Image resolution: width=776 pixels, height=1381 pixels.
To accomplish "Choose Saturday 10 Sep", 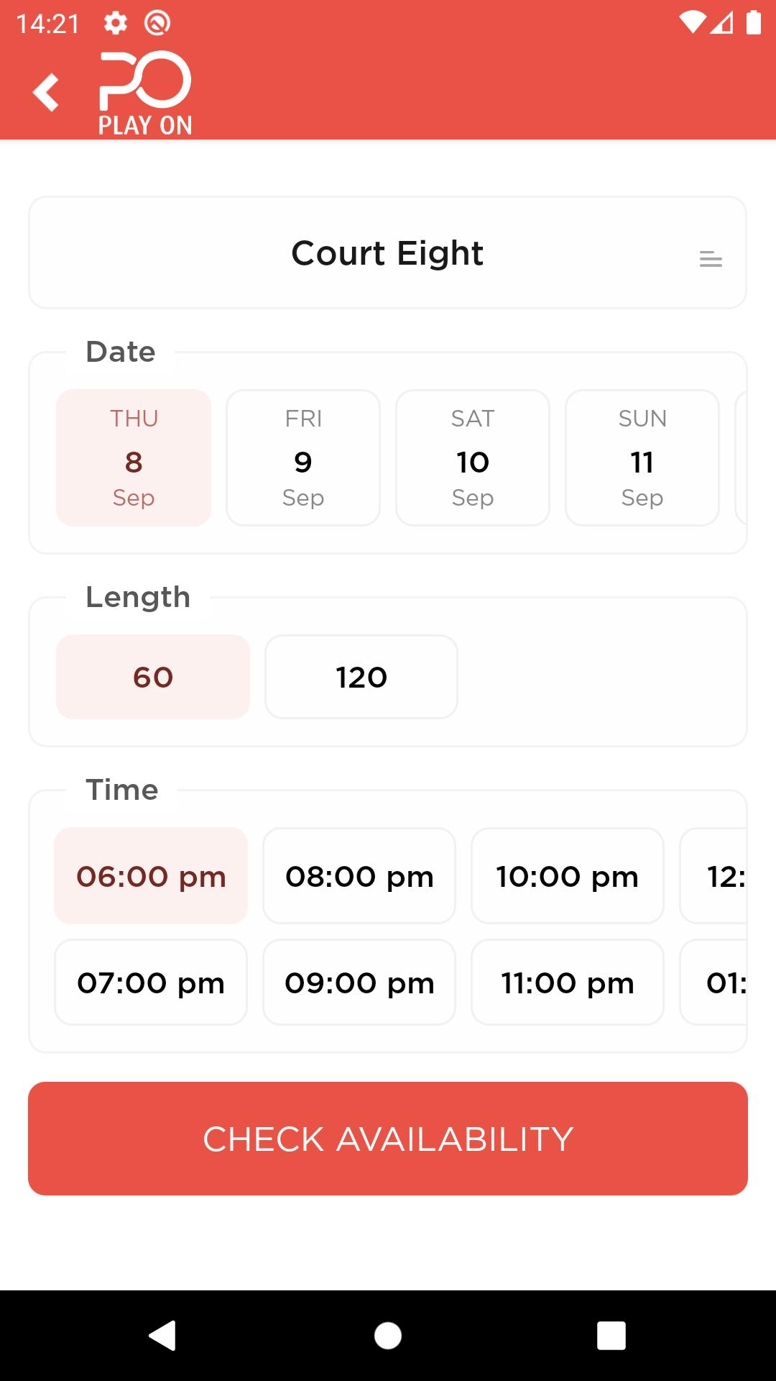I will click(473, 457).
